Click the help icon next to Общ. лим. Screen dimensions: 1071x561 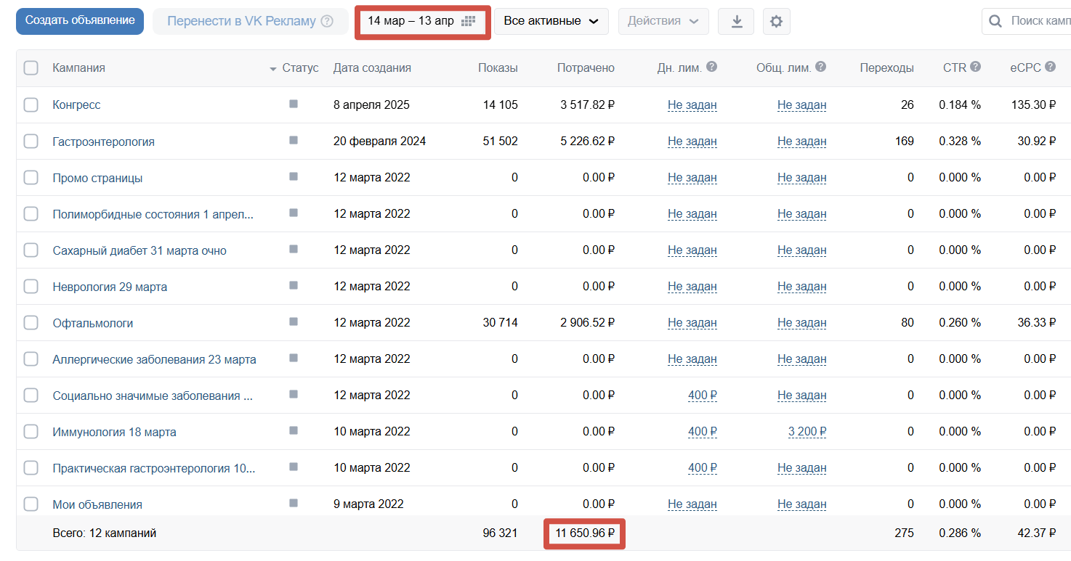click(x=820, y=67)
